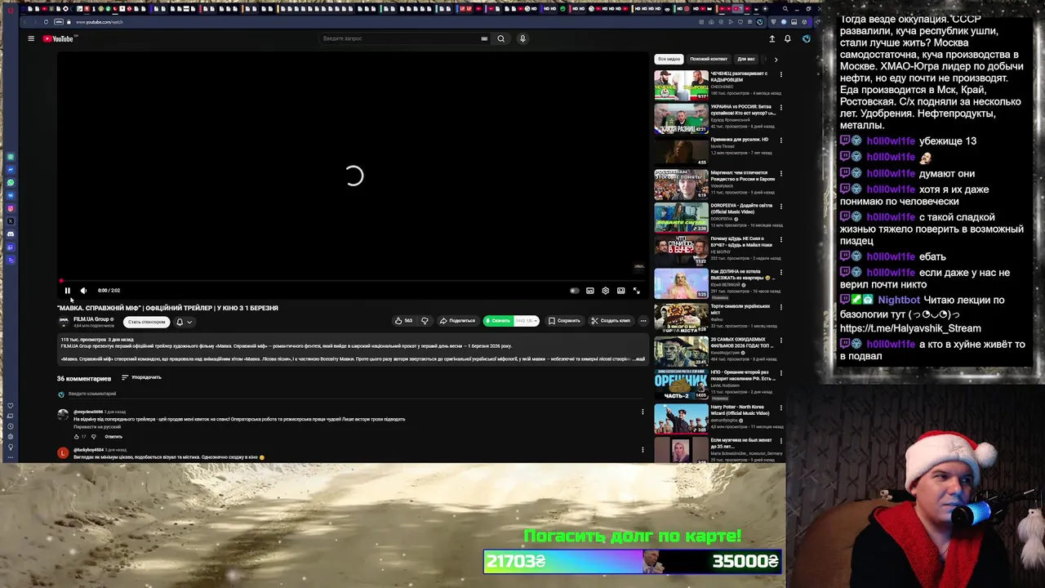Image resolution: width=1045 pixels, height=588 pixels.
Task: Open the 'Упорядочить' comment sort dropdown
Action: pos(142,377)
